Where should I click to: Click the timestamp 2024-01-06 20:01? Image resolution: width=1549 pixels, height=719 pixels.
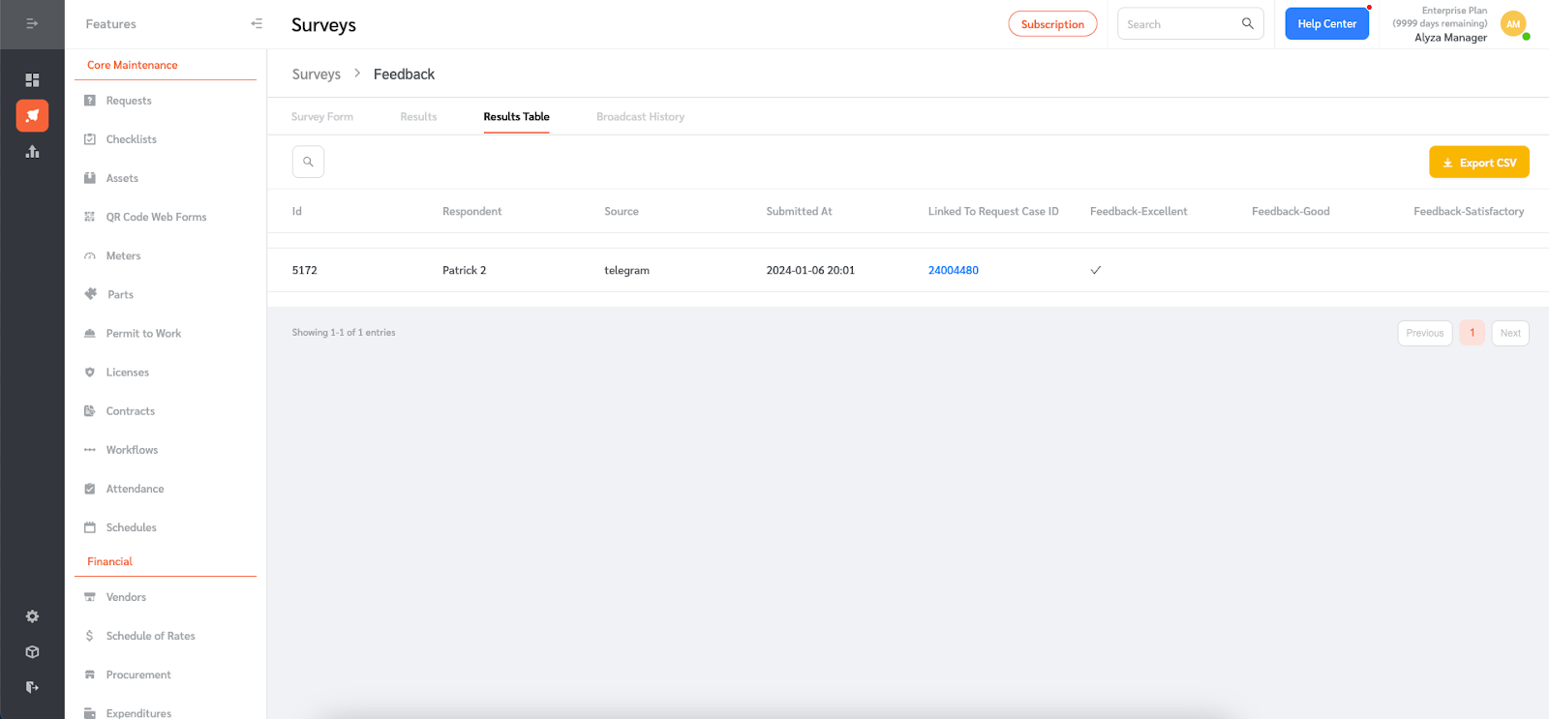(x=810, y=270)
